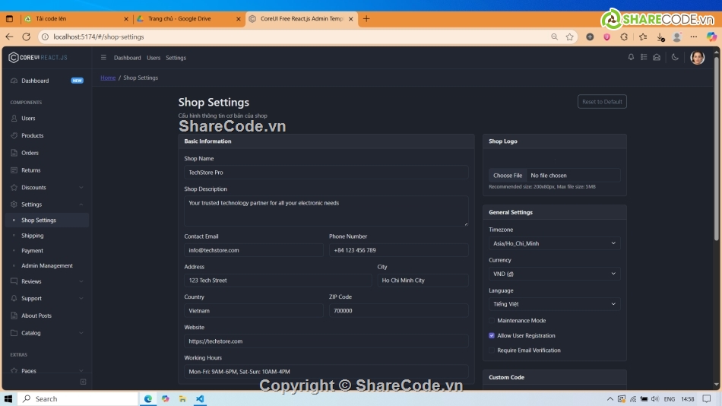Click the Choose File logo upload button
Viewport: 722px width, 406px height.
coord(508,176)
